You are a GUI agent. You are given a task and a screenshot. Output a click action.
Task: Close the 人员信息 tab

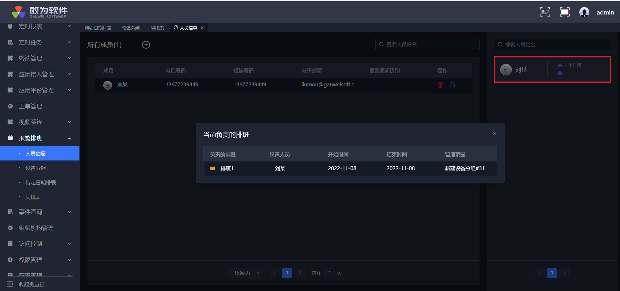tap(202, 28)
